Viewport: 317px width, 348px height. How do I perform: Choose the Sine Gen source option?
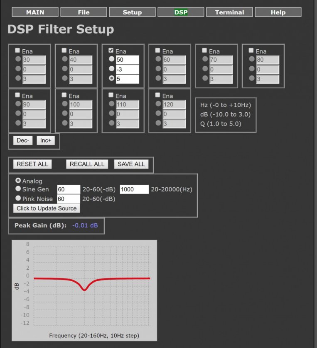click(x=18, y=189)
